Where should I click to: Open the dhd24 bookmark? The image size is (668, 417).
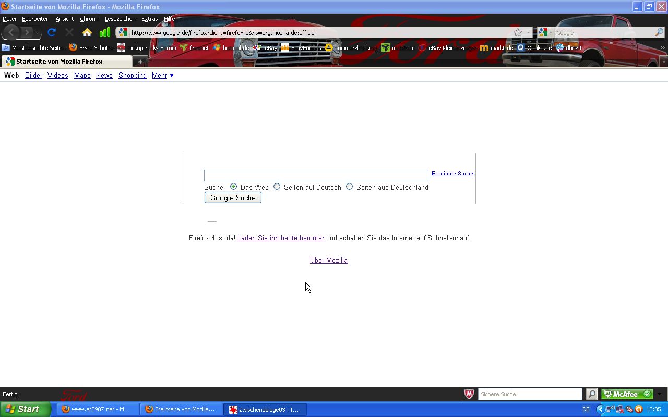click(x=568, y=47)
